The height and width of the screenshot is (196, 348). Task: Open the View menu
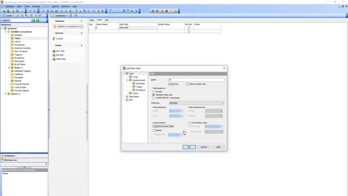pyautogui.click(x=20, y=7)
